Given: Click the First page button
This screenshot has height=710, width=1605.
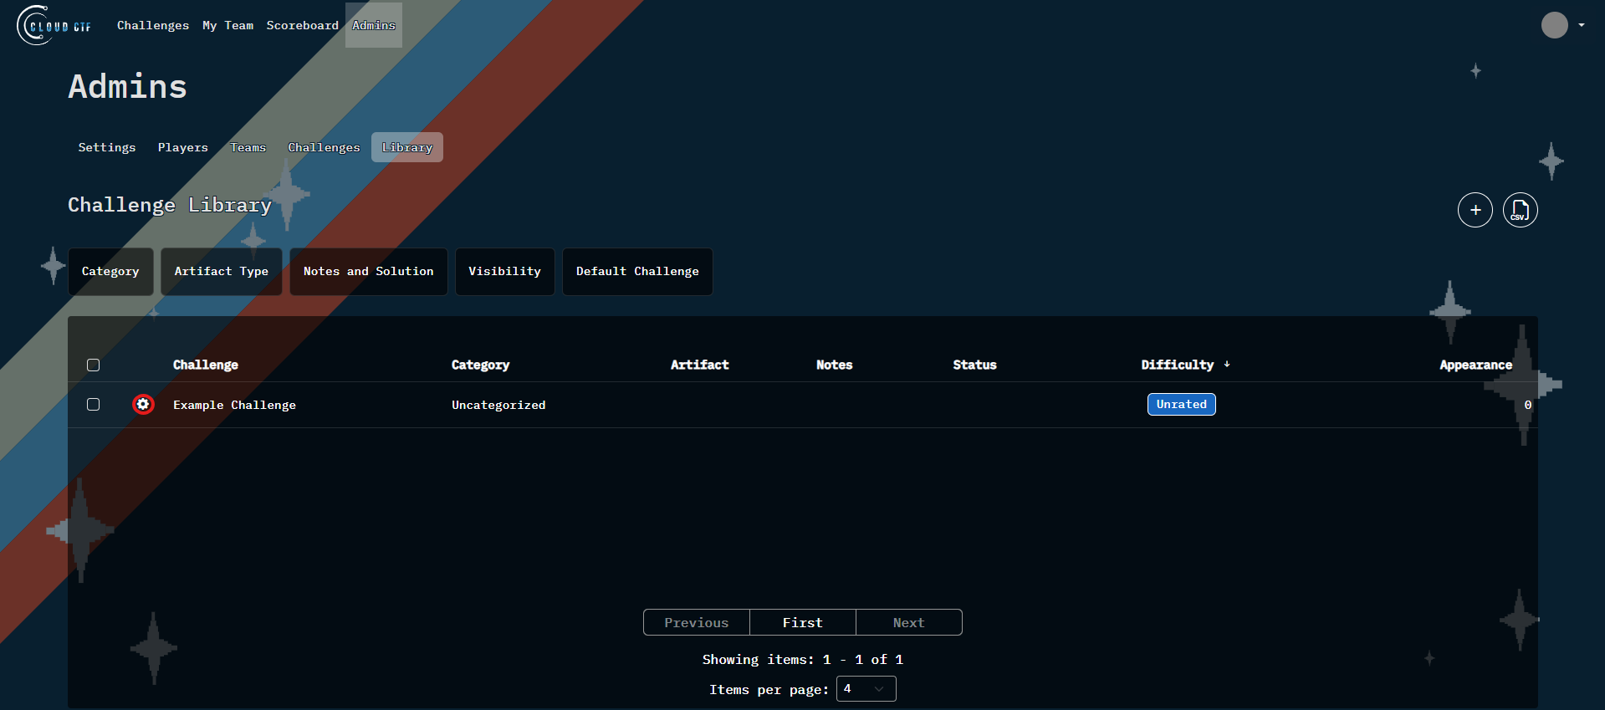Looking at the screenshot, I should tap(803, 622).
